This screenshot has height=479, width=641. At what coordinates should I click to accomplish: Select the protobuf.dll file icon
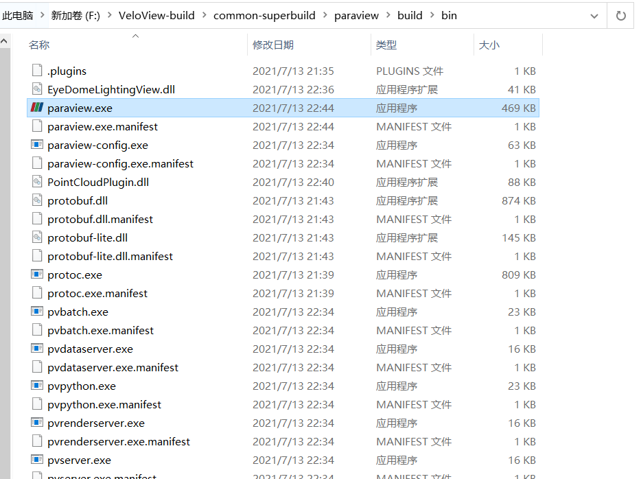pyautogui.click(x=37, y=200)
